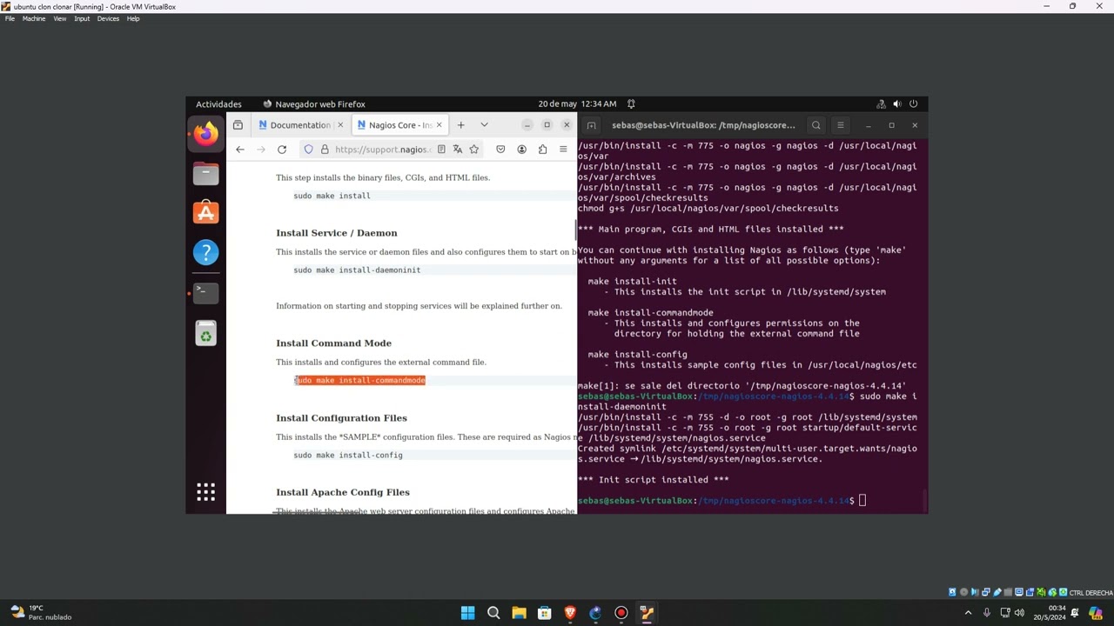Expand the Firefox list all tabs chevron
This screenshot has height=626, width=1114.
[x=485, y=125]
